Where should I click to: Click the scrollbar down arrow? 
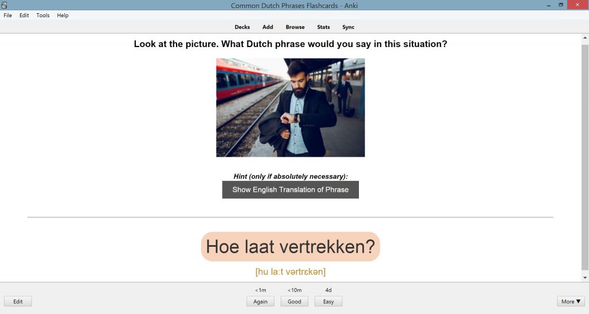(585, 278)
